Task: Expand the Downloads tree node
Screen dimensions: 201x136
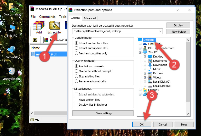Action: tap(145, 65)
